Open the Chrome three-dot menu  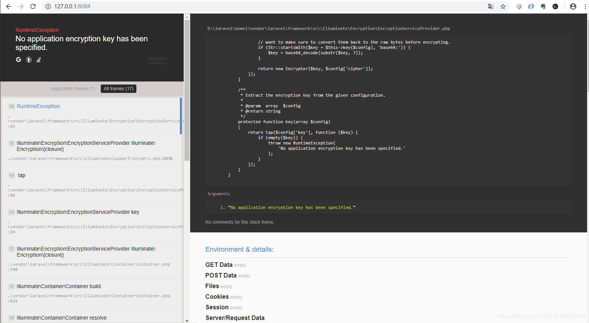585,6
